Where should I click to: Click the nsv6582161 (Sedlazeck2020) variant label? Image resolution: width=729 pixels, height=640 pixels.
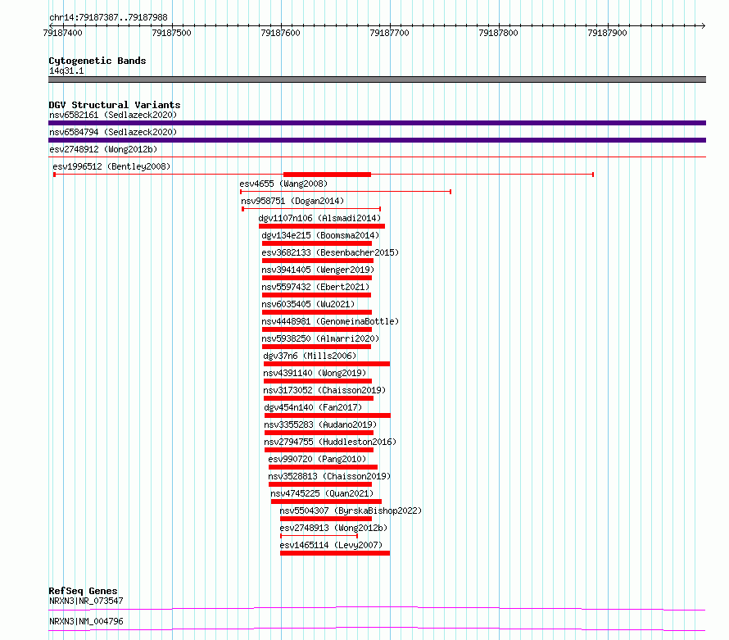[113, 115]
